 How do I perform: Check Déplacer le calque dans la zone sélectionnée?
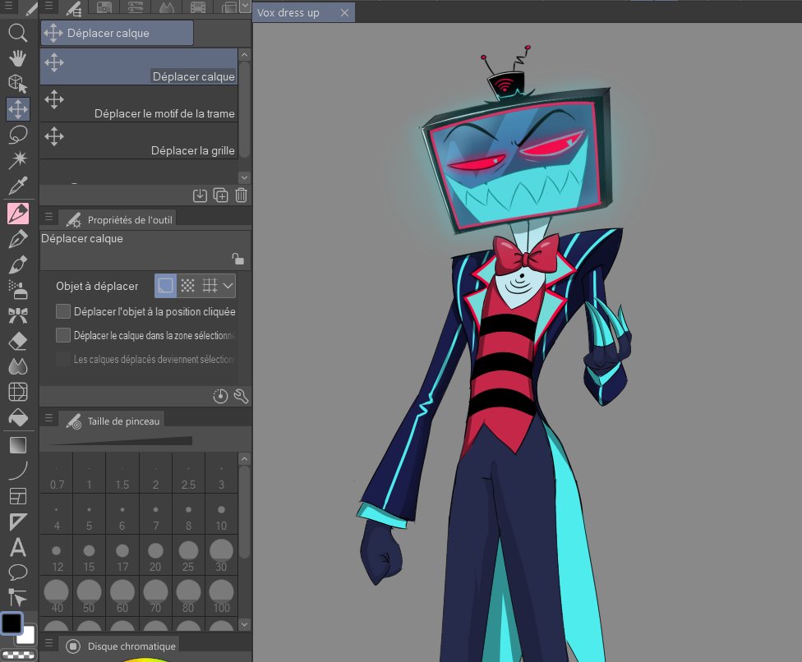[x=63, y=335]
